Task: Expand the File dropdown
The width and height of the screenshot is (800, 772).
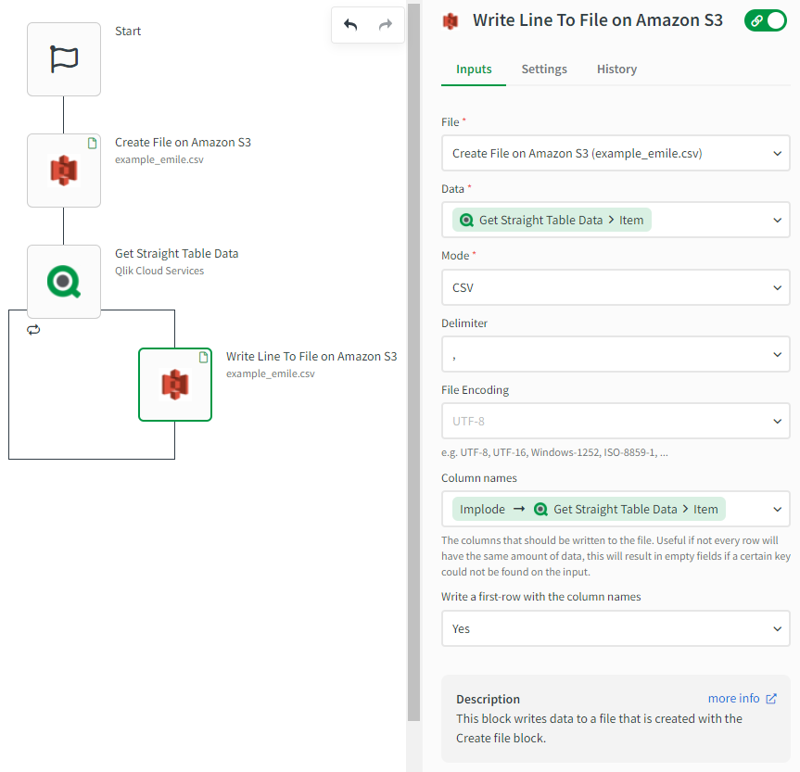Action: pos(616,154)
